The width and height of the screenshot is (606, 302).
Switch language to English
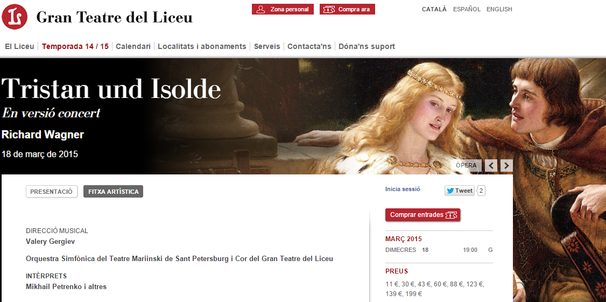coord(499,9)
